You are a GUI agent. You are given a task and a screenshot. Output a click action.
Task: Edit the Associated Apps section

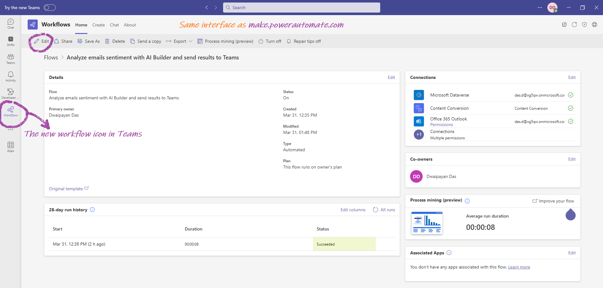coord(572,253)
